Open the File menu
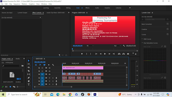The height and width of the screenshot is (97, 172). pyautogui.click(x=2, y=4)
